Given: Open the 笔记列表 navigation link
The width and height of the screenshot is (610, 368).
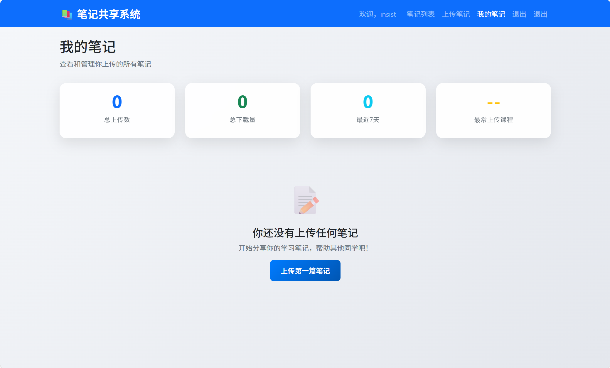Looking at the screenshot, I should [420, 14].
